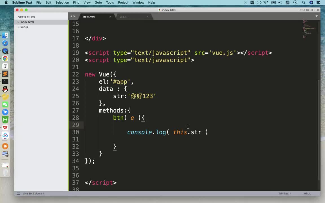Open the HTML syntax selector

(307, 193)
